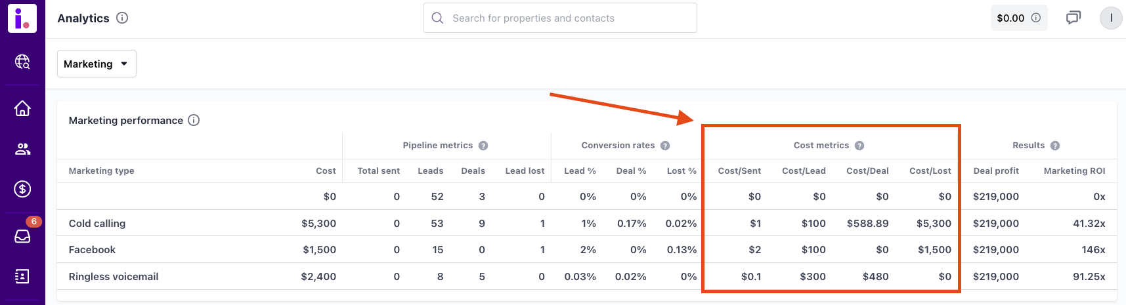Open the Contacts people icon
This screenshot has width=1126, height=305.
click(22, 150)
